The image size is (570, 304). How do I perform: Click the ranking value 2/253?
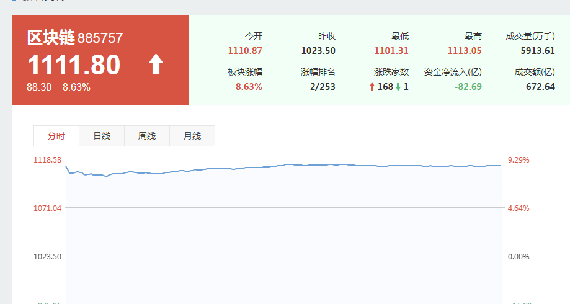323,86
